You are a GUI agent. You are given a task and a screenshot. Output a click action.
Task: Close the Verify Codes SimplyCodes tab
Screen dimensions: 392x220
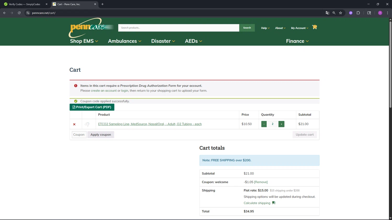coord(47,4)
